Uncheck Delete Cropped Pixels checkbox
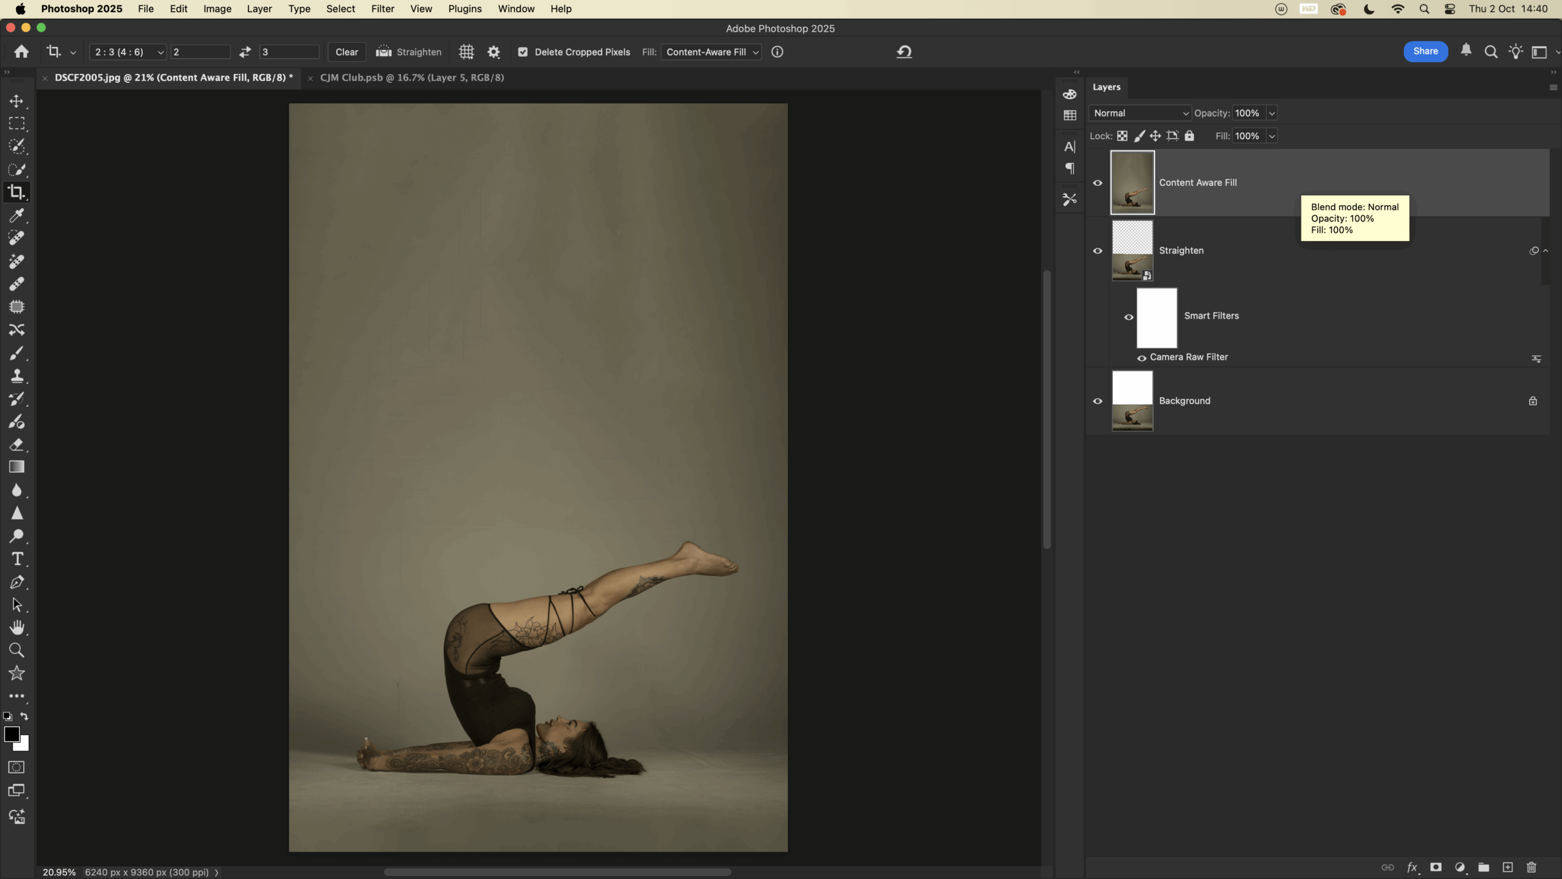The image size is (1562, 879). point(523,52)
